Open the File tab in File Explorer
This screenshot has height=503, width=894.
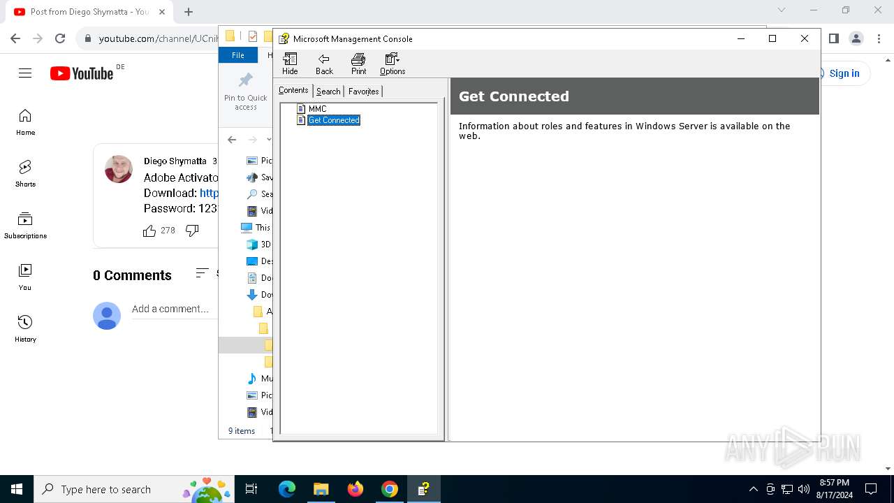[238, 55]
